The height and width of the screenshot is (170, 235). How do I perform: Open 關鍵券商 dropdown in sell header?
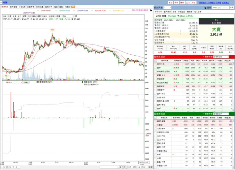pyautogui.click(x=221, y=114)
